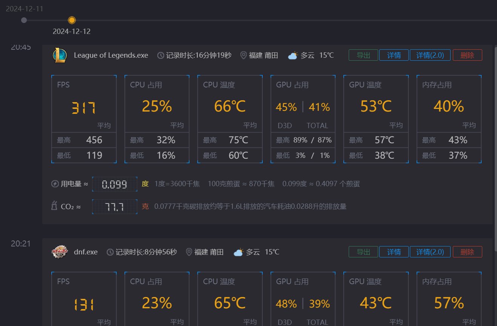Click dnf GPU 温度 43℃ value

[x=376, y=303]
